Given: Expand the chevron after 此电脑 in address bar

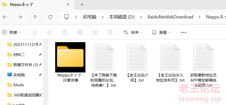Looking at the screenshot, I should (x=103, y=17).
